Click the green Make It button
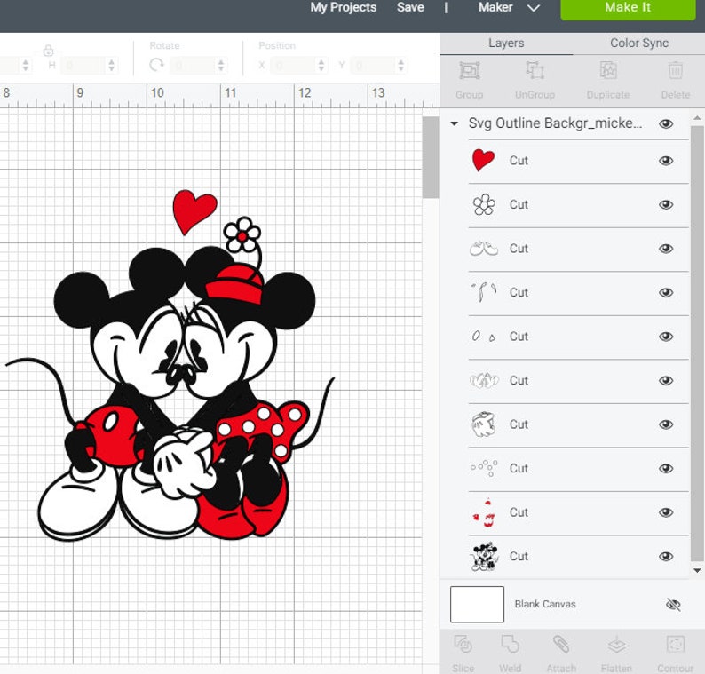Screen dimensions: 705x674 (628, 8)
